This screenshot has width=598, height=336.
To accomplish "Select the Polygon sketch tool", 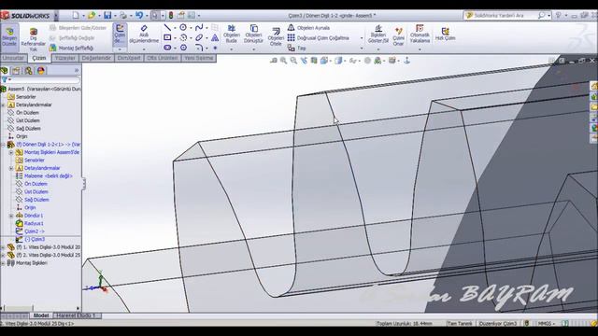I will (x=183, y=48).
